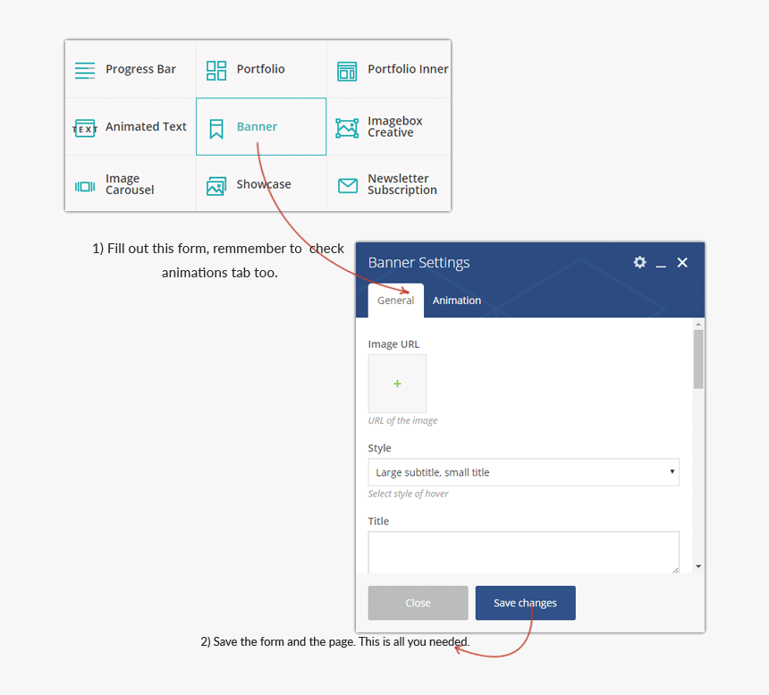Click the 'Portfolio Inner' label
The image size is (769, 695).
tap(408, 69)
